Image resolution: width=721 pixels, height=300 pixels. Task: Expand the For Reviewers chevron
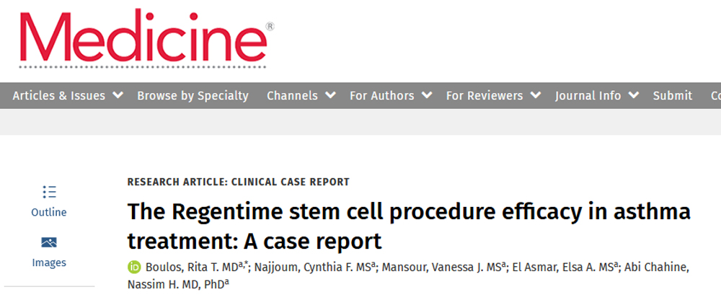coord(536,95)
